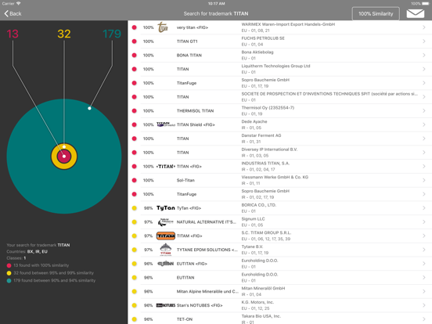The height and width of the screenshot is (324, 432).
Task: Click the Stan's NOTUBES logo image
Action: (x=166, y=305)
